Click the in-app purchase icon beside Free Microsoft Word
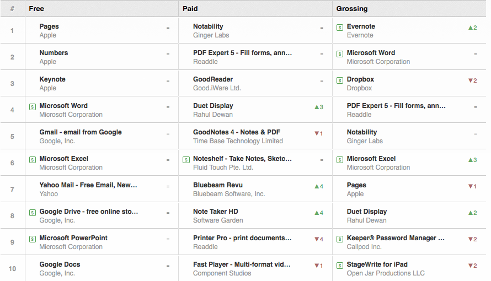Viewport: 491px width, 281px height. click(x=32, y=107)
